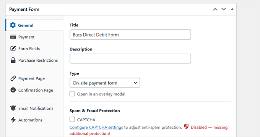The height and width of the screenshot is (137, 260).
Task: Enable Open in an overlay modal
Action: coord(72,94)
